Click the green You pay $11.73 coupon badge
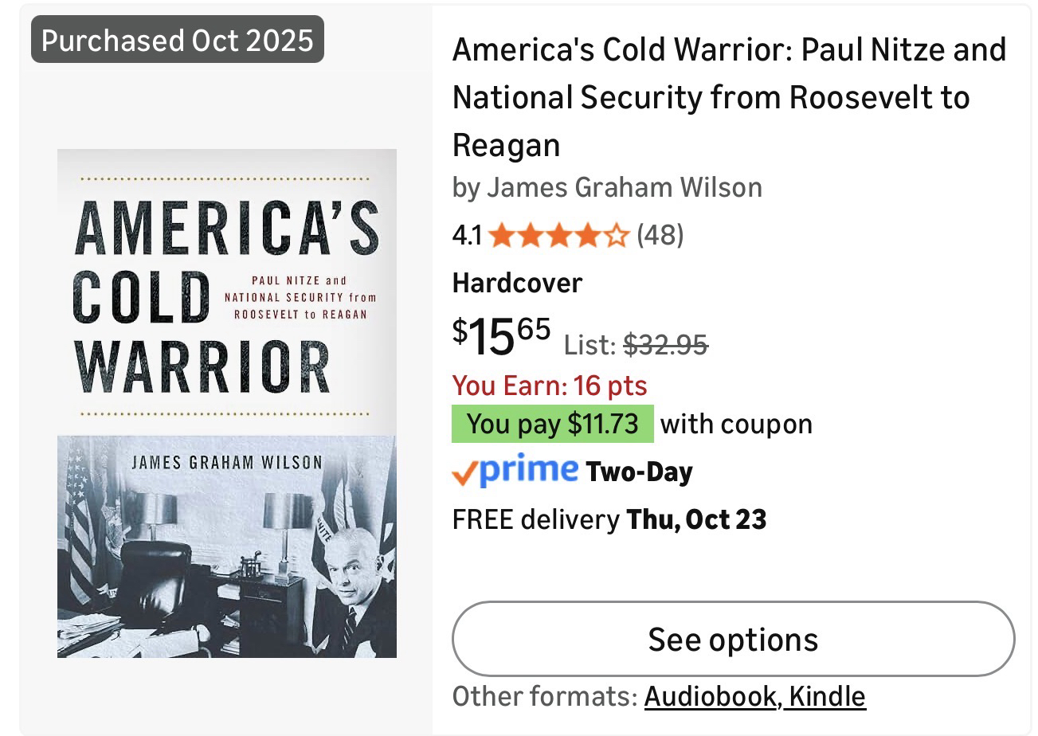This screenshot has width=1038, height=736. [552, 424]
